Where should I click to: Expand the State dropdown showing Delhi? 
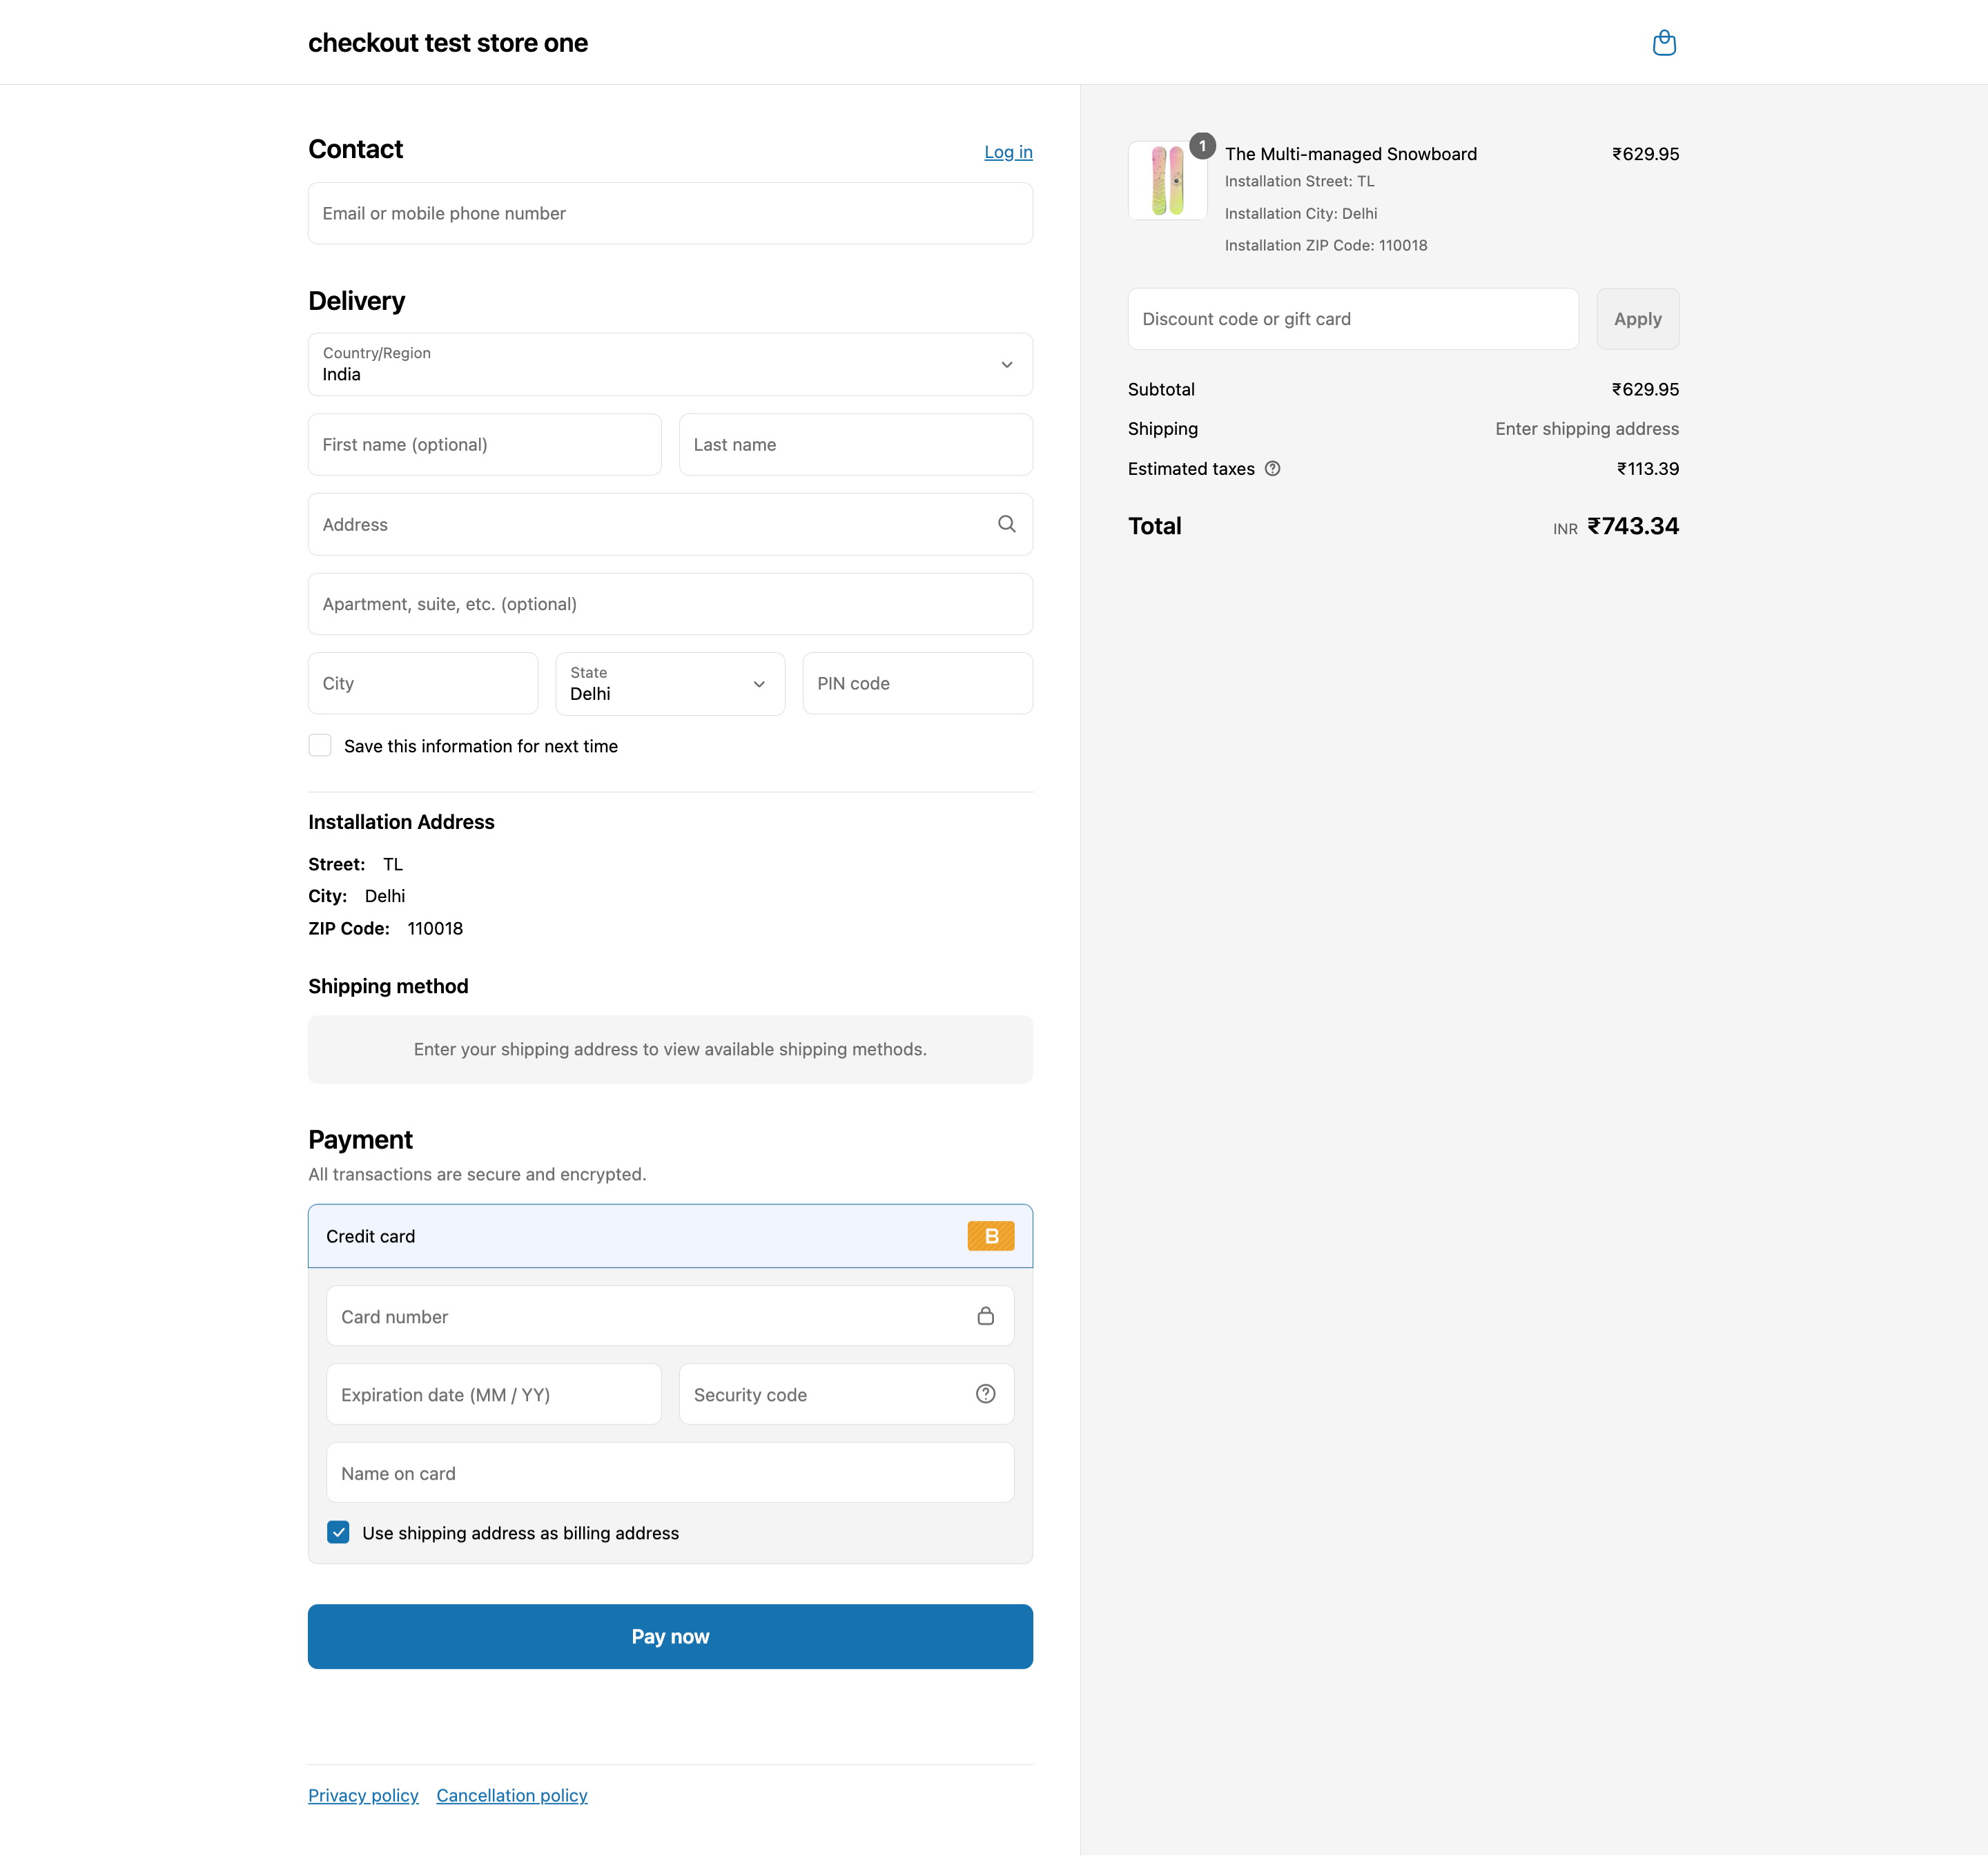click(670, 684)
